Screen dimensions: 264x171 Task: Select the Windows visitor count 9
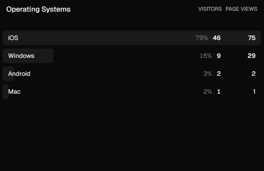(x=219, y=56)
